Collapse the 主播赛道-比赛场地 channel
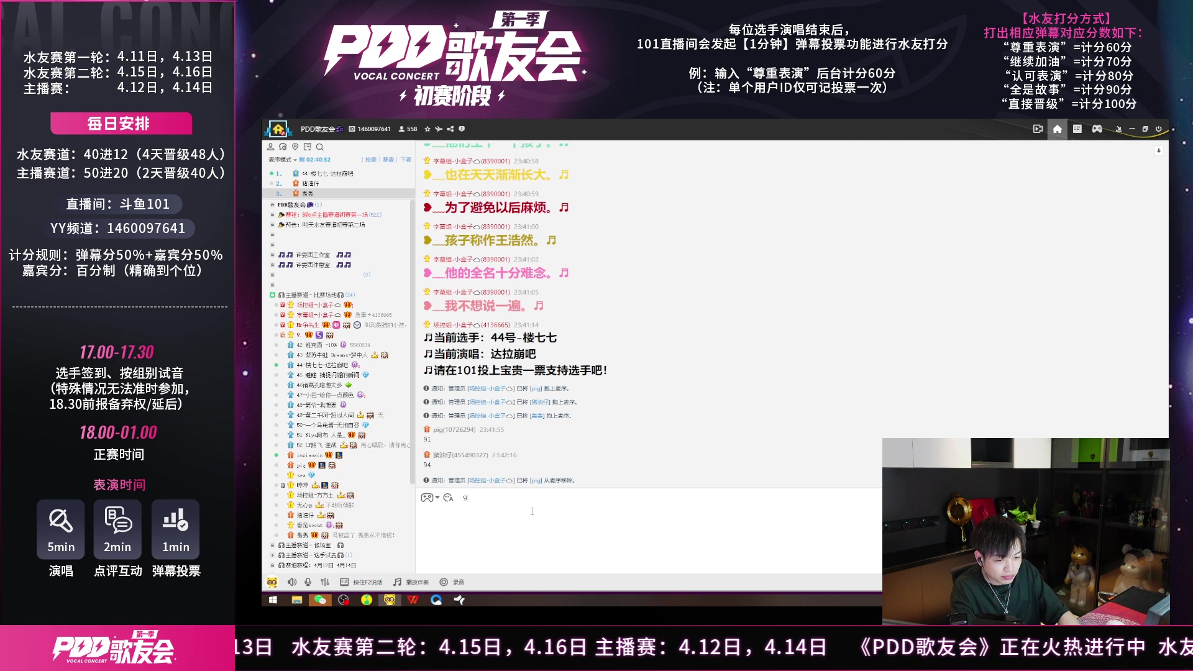The height and width of the screenshot is (671, 1193). pyautogui.click(x=272, y=294)
